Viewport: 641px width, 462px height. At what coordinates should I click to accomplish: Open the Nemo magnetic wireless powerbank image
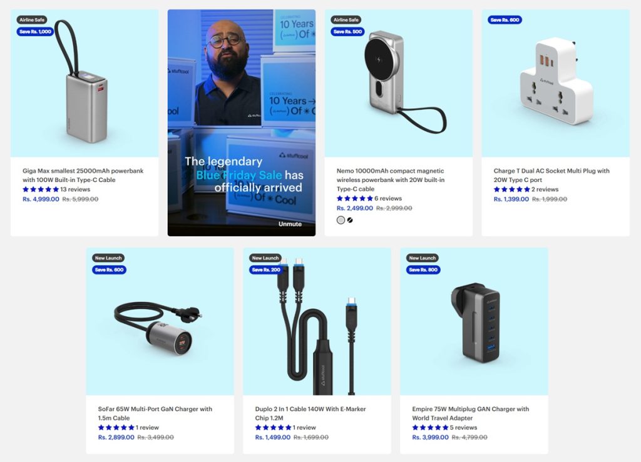point(399,83)
